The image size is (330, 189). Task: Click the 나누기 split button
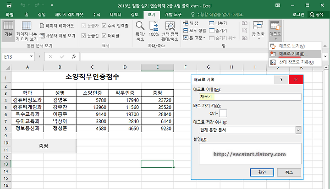[x=218, y=23]
